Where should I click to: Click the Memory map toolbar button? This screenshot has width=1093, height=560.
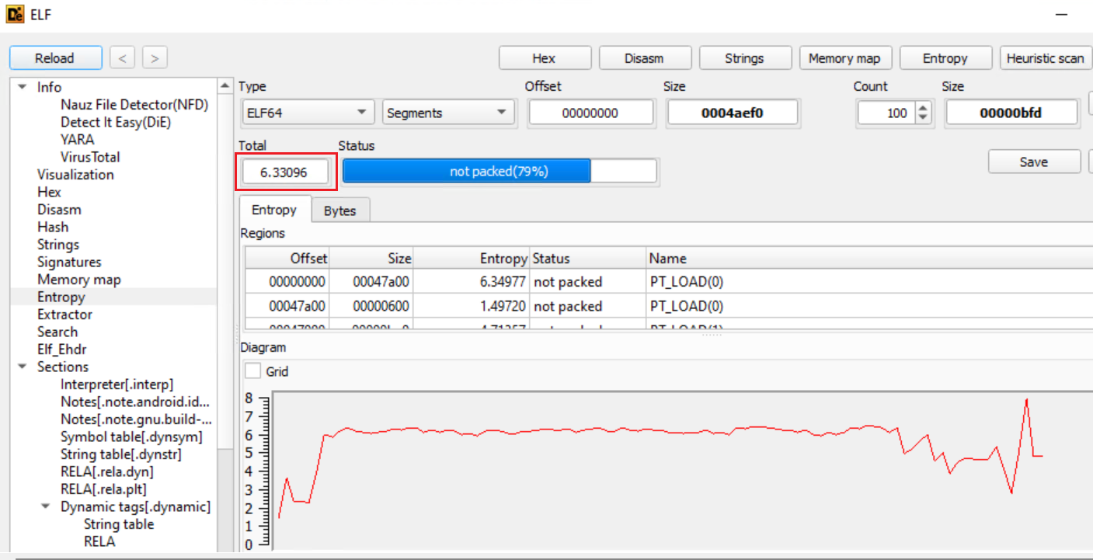(844, 58)
